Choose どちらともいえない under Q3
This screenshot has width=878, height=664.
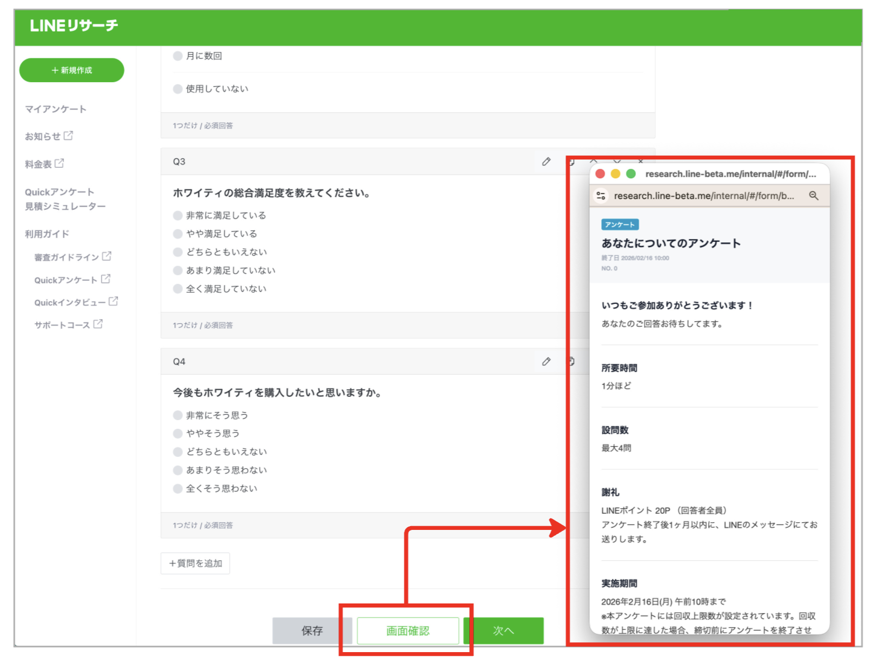177,252
